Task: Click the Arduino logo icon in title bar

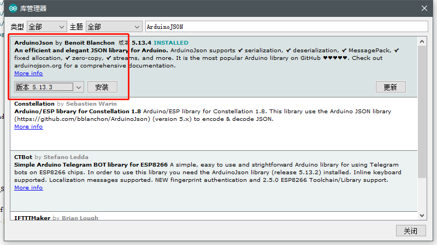Action: pyautogui.click(x=13, y=8)
